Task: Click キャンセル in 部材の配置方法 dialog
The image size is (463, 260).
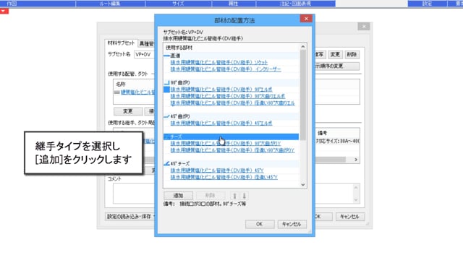Action: point(292,224)
